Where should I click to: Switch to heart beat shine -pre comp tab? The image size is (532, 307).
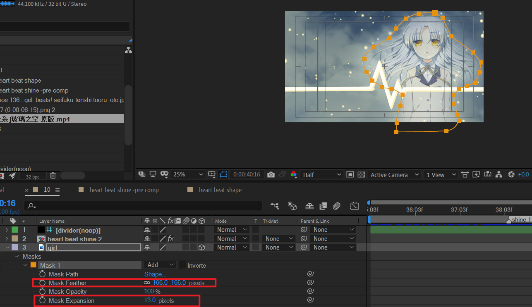pyautogui.click(x=124, y=190)
